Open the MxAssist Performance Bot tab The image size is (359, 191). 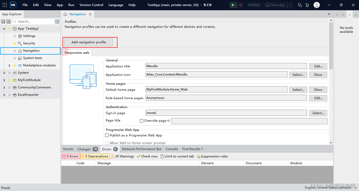[x=142, y=149]
